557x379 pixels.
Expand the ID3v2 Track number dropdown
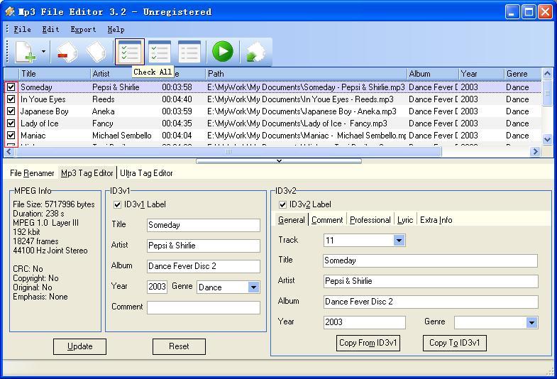[x=399, y=241]
